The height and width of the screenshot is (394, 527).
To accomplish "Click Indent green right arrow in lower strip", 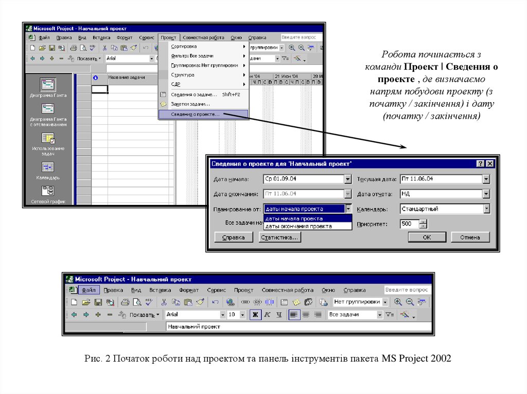I will 86,314.
